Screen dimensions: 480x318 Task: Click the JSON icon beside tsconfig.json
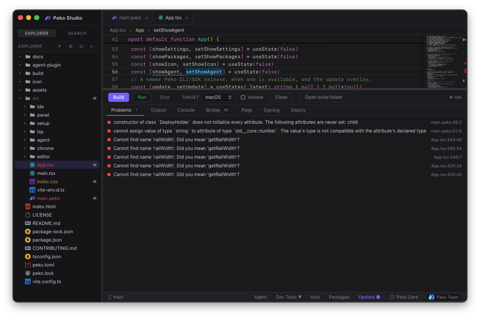tap(28, 257)
